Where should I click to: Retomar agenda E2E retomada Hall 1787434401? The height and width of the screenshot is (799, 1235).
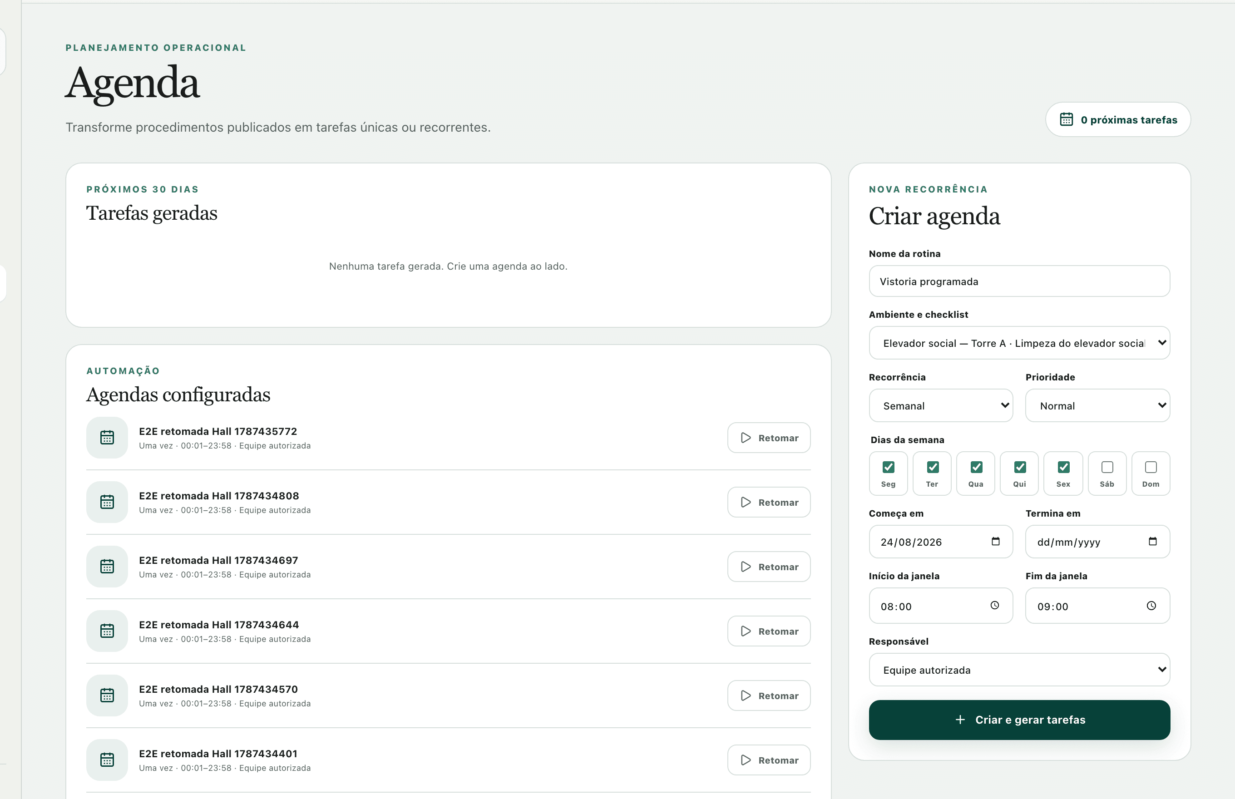(x=769, y=760)
